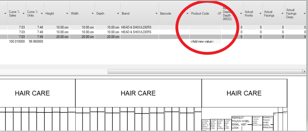
Task: Click the 20.00 cm Height cell
Action: (57, 37)
